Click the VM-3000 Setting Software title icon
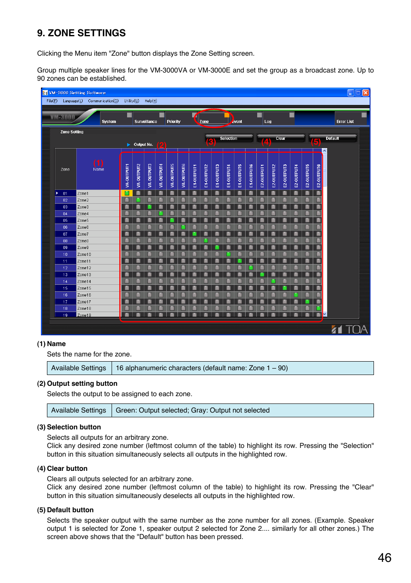 (x=45, y=93)
